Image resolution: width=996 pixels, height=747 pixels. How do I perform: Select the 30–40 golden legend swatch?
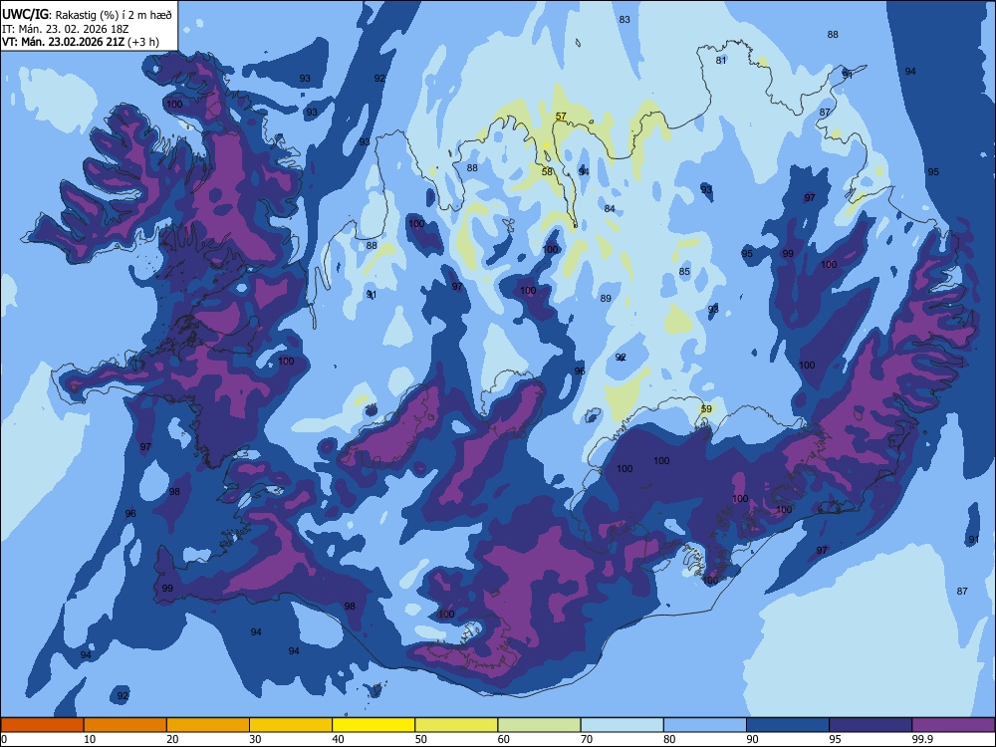point(291,725)
